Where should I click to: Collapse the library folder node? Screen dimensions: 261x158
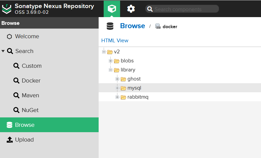tap(111, 70)
